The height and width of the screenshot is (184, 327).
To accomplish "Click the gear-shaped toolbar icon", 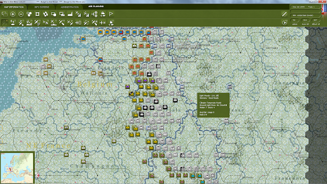I will click(45, 14).
